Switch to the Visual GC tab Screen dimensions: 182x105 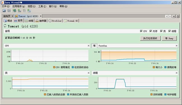71,21
